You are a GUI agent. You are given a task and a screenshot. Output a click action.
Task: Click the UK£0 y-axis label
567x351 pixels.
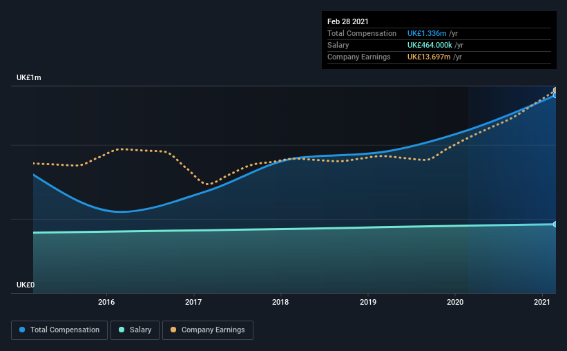26,285
